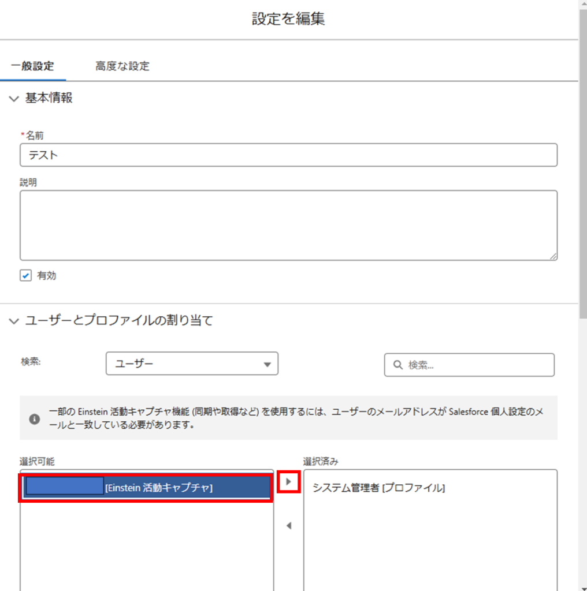Focus the 検索... search input
Image resolution: width=587 pixels, height=591 pixels.
[469, 365]
